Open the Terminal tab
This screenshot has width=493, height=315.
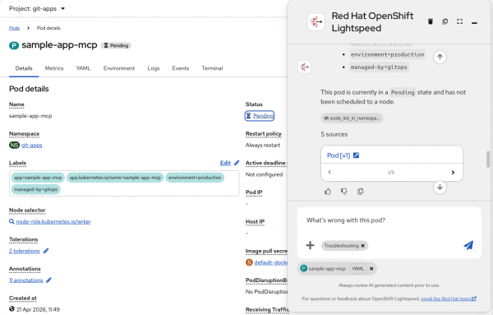[212, 68]
